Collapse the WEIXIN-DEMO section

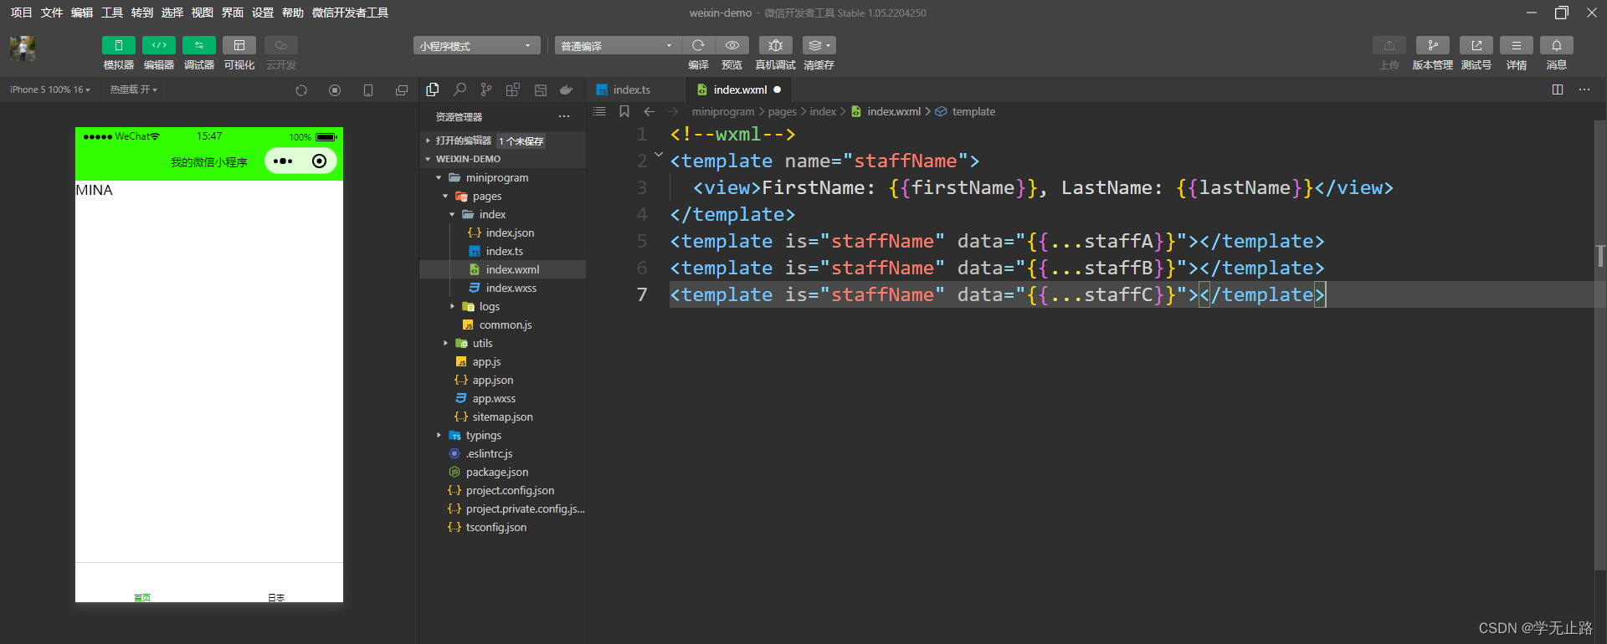point(502,159)
